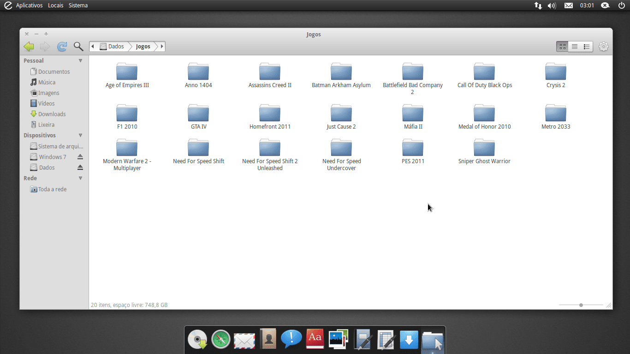Select the GTA IV folder

coord(198,117)
